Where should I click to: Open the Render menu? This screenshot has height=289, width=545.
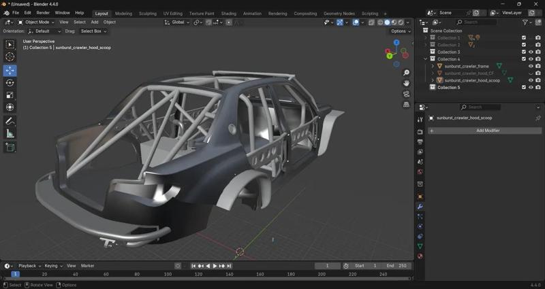tap(43, 13)
